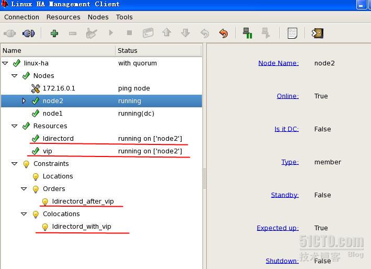The width and height of the screenshot is (371, 269).
Task: Click the pane splitter handle
Action: click(x=205, y=178)
